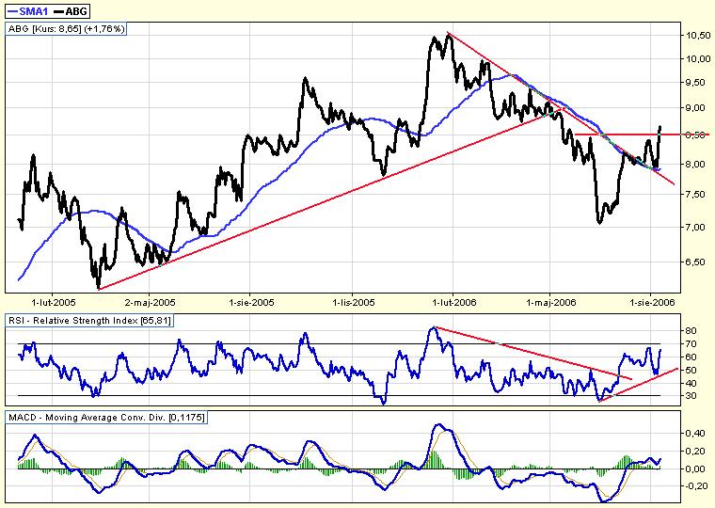Click the RSI axis value 40

[691, 383]
